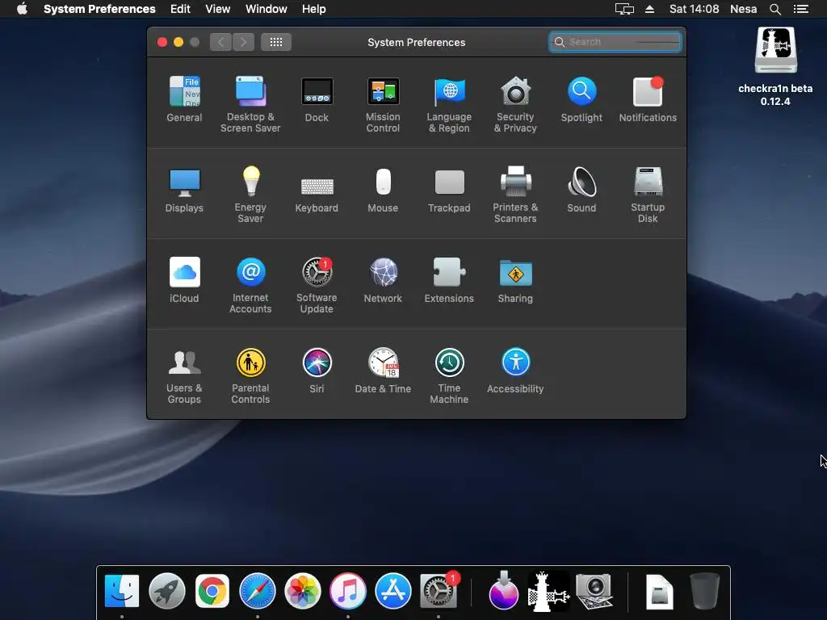The image size is (827, 620).
Task: Open Internet Accounts preferences
Action: pos(250,286)
